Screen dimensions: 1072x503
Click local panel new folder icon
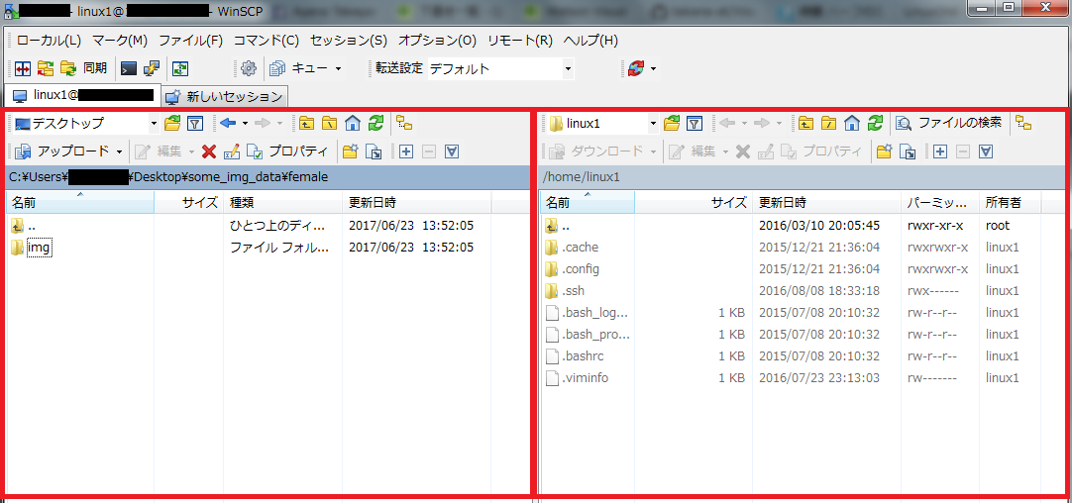pos(351,151)
